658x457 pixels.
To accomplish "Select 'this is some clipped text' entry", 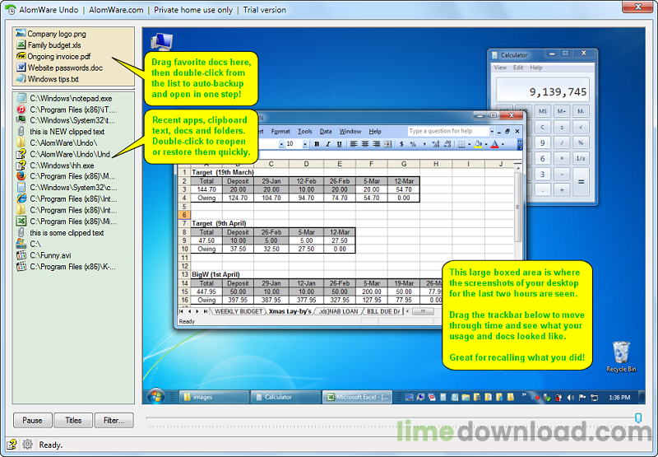I will click(60, 233).
